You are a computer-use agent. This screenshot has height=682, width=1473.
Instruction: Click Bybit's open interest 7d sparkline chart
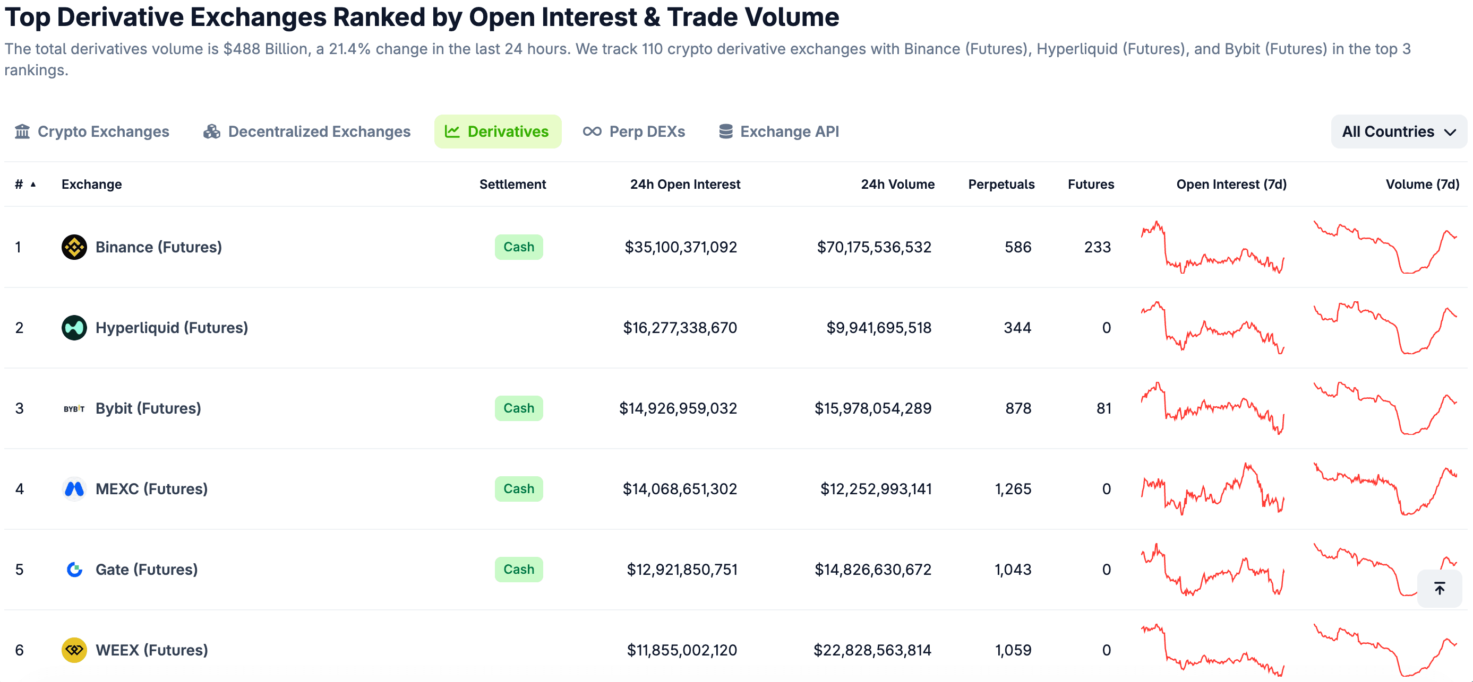click(x=1213, y=408)
